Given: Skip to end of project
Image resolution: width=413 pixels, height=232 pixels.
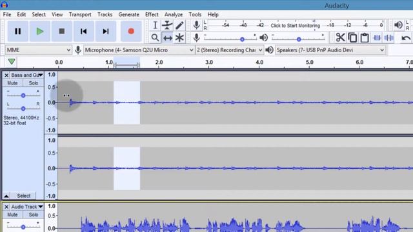Looking at the screenshot, I should pos(106,32).
